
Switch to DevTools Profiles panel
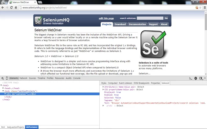50,78
